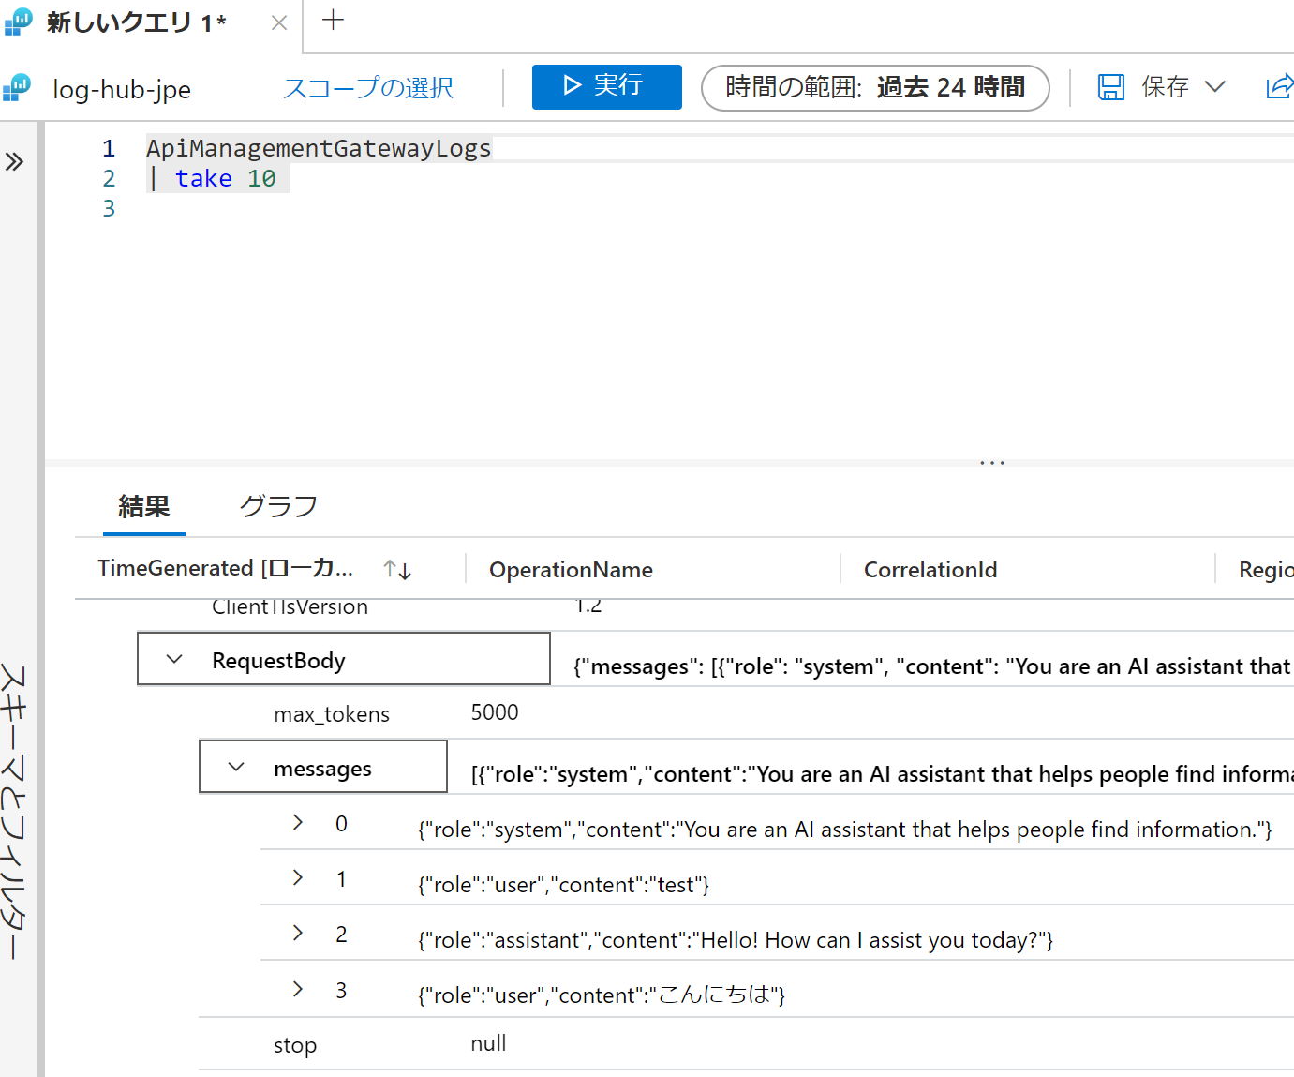1294x1077 pixels.
Task: Click line 3 in query editor
Action: tap(375, 208)
